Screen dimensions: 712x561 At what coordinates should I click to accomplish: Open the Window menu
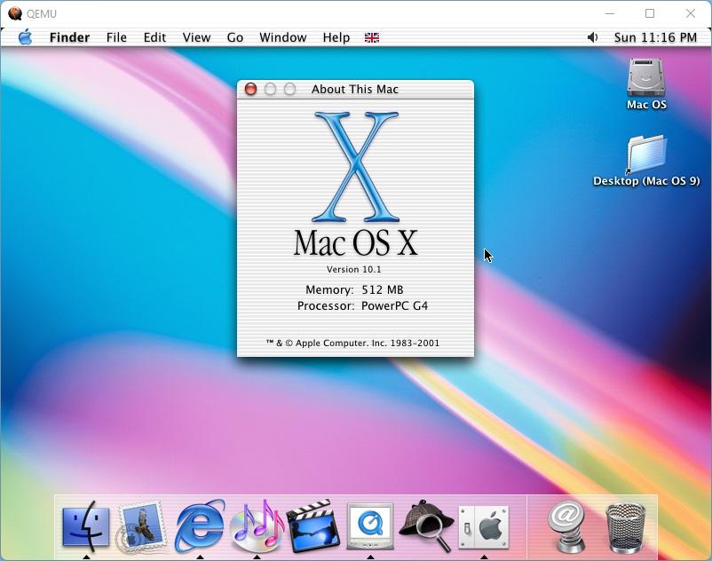coord(282,37)
